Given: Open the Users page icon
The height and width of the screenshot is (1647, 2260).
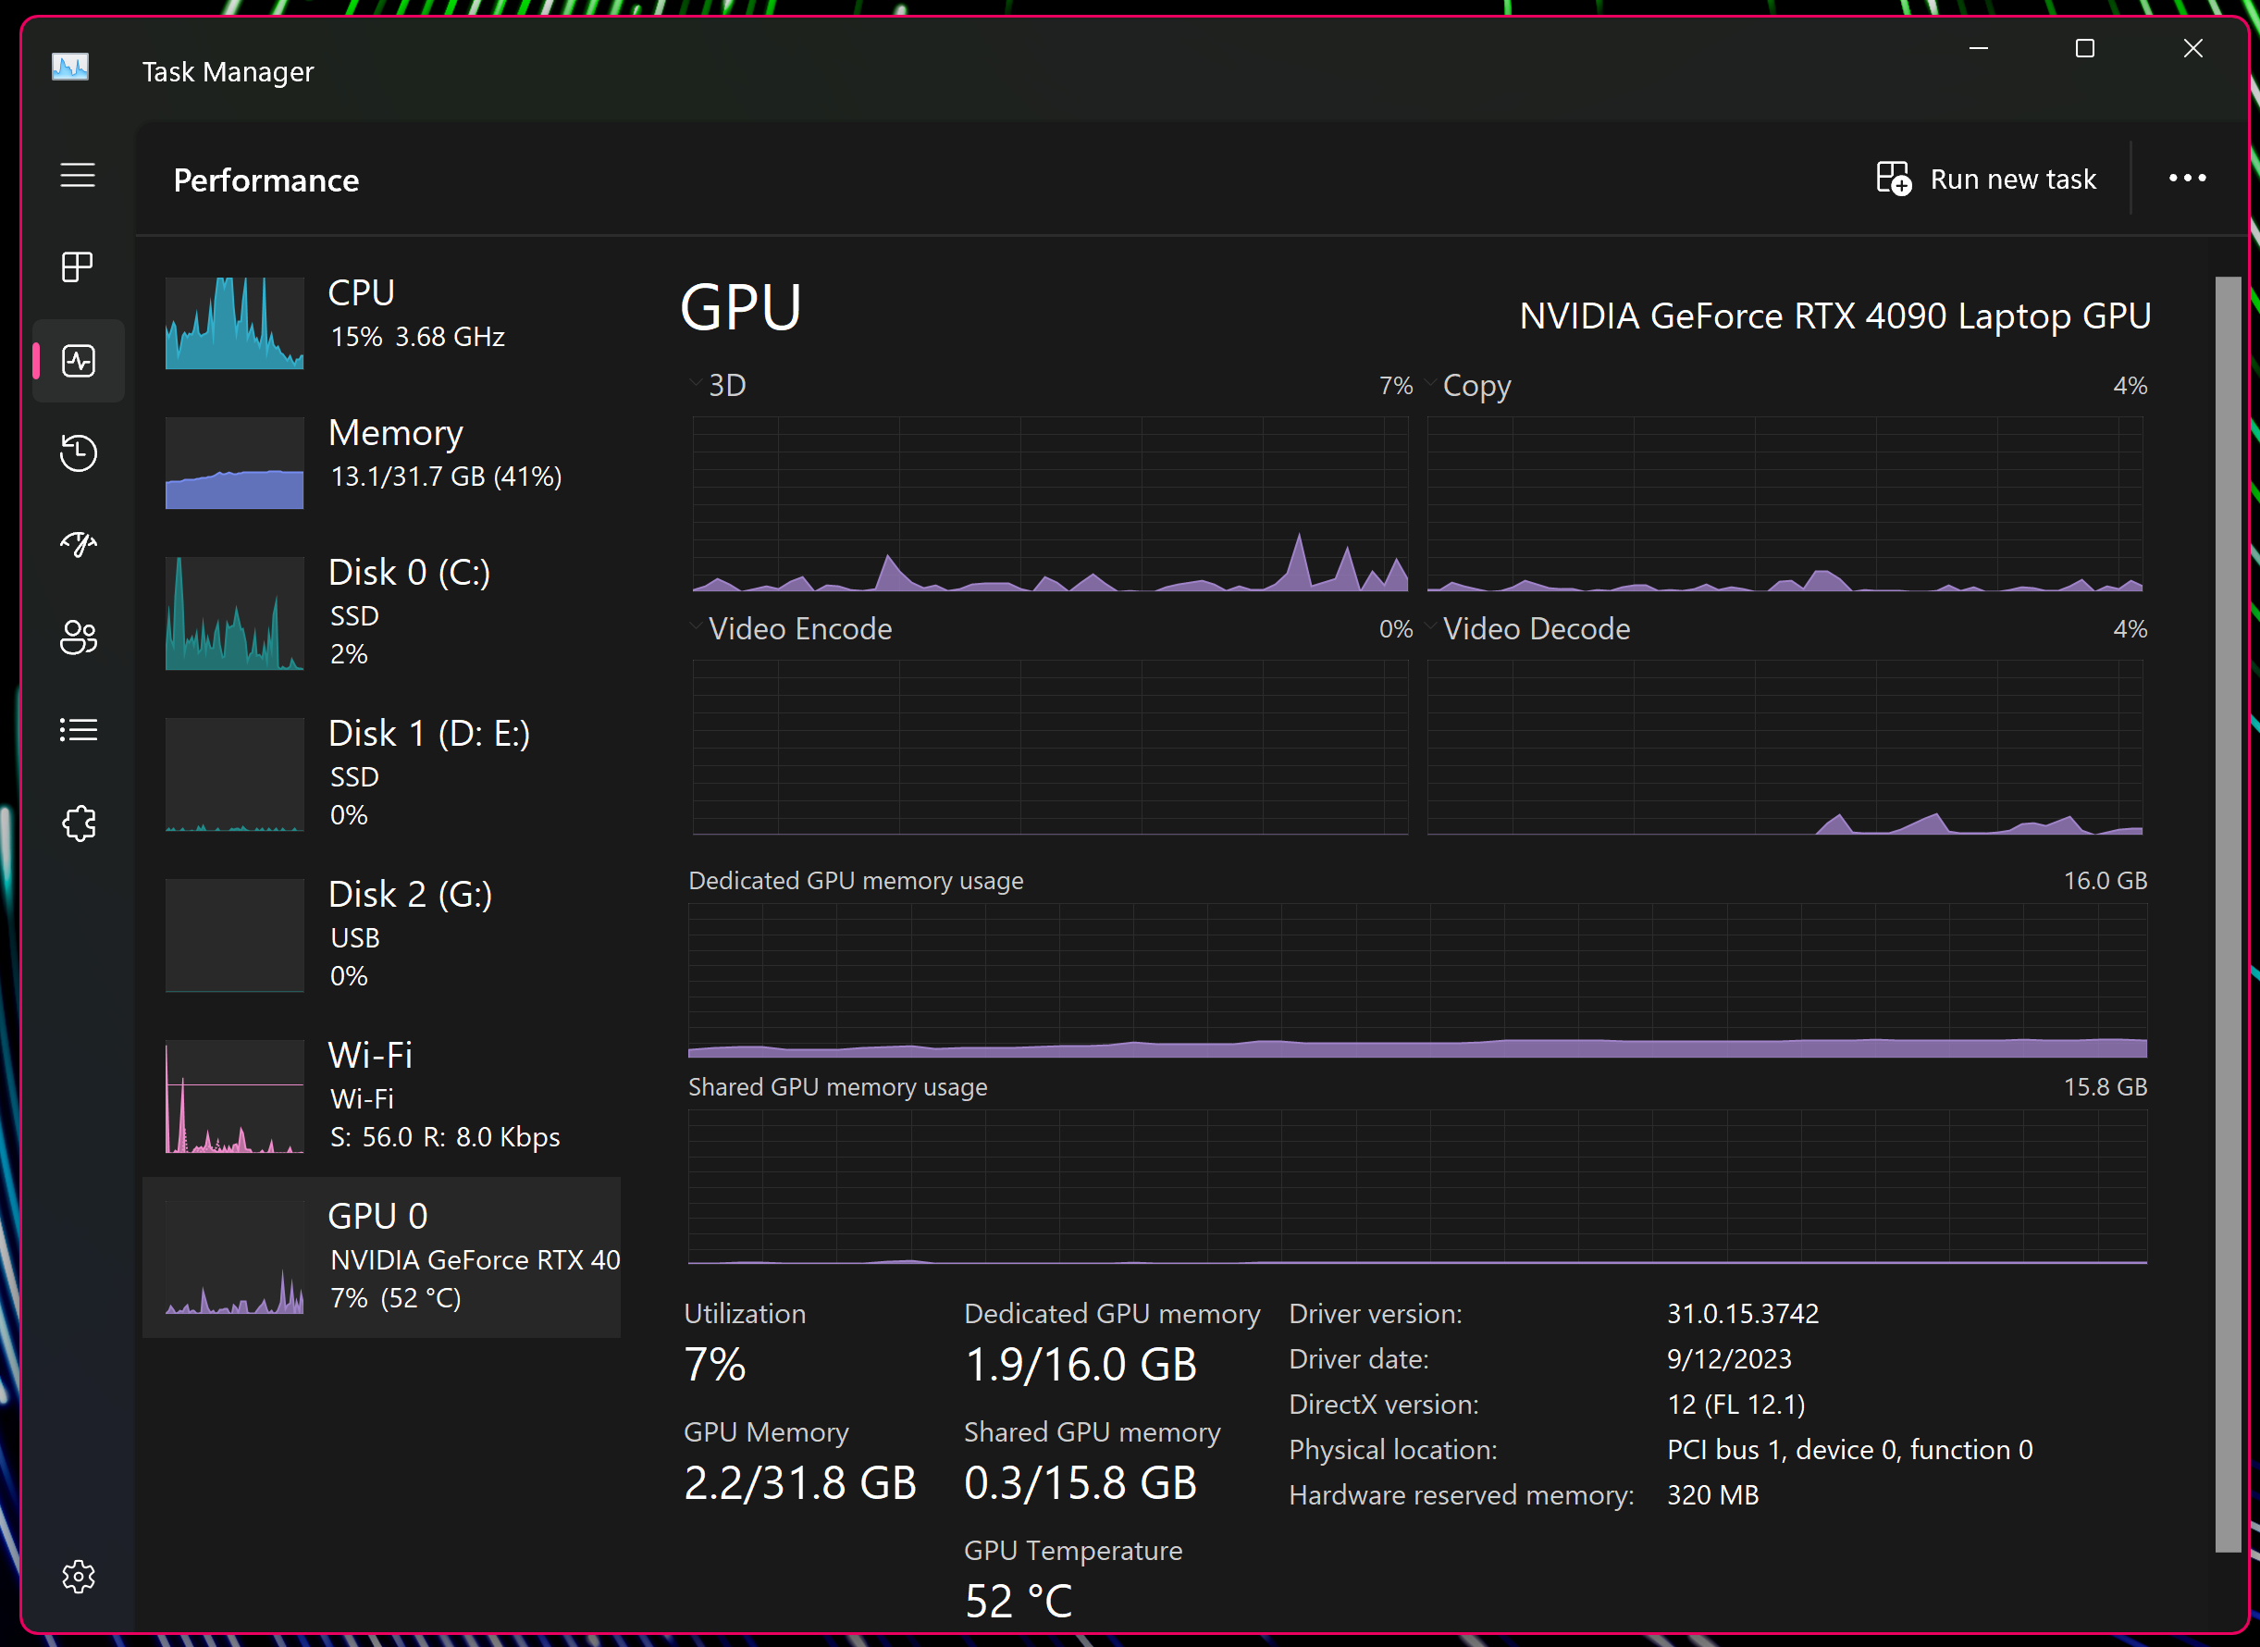Looking at the screenshot, I should (x=78, y=638).
